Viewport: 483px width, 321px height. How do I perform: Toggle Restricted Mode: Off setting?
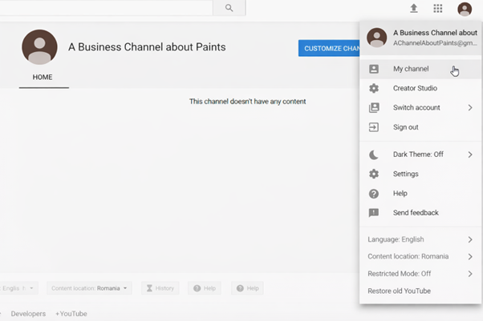coord(420,274)
